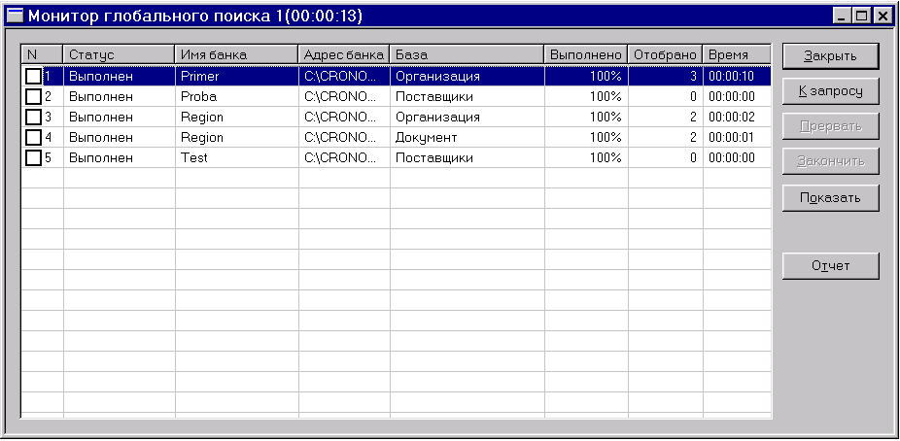This screenshot has width=900, height=441.
Task: Click Организация cell in row 3
Action: click(x=467, y=117)
